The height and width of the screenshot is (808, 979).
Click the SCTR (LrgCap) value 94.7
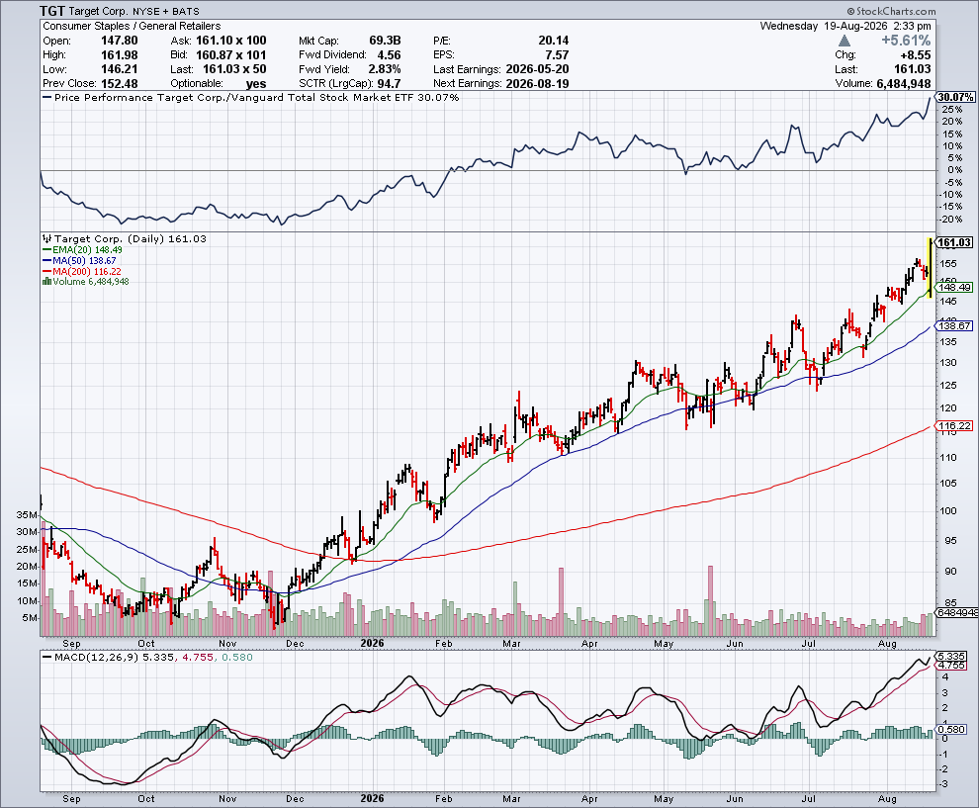pos(389,84)
